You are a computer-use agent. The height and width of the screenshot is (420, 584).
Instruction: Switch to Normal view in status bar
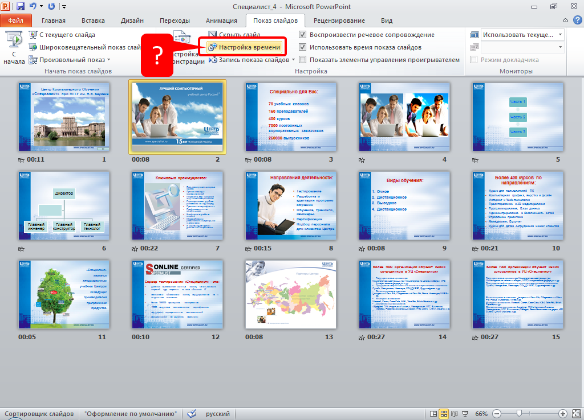pos(434,414)
